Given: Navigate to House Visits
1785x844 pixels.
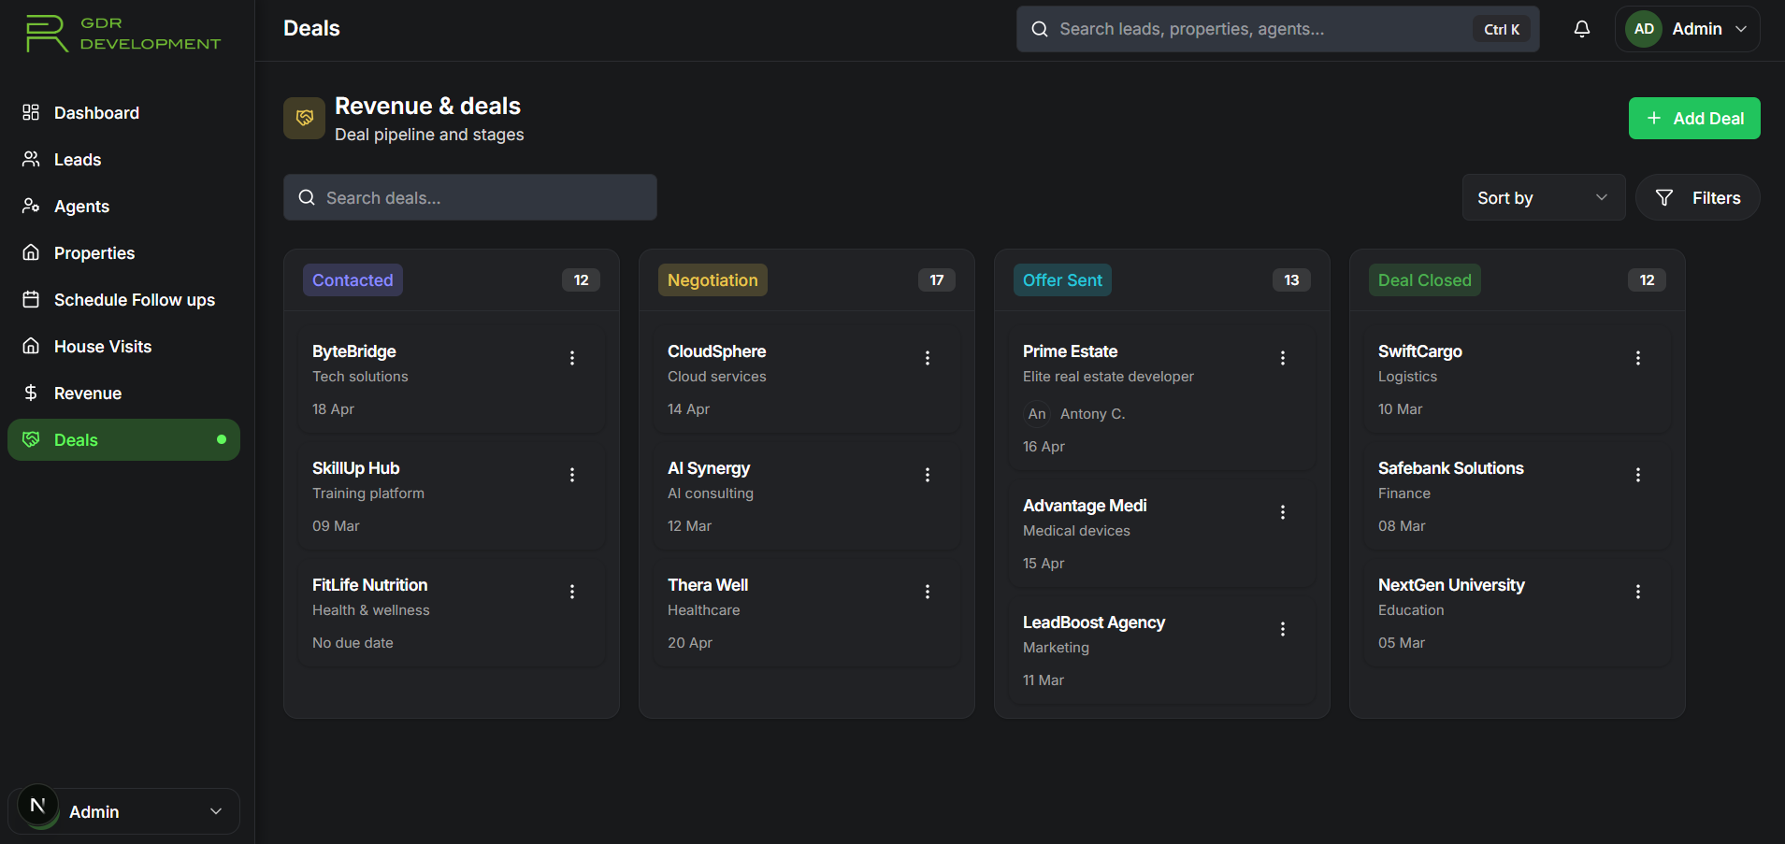Looking at the screenshot, I should [x=102, y=347].
